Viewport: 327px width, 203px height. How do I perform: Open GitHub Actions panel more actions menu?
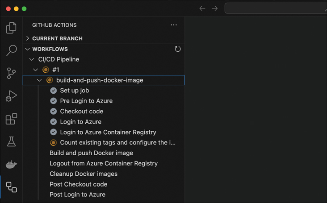(x=174, y=25)
